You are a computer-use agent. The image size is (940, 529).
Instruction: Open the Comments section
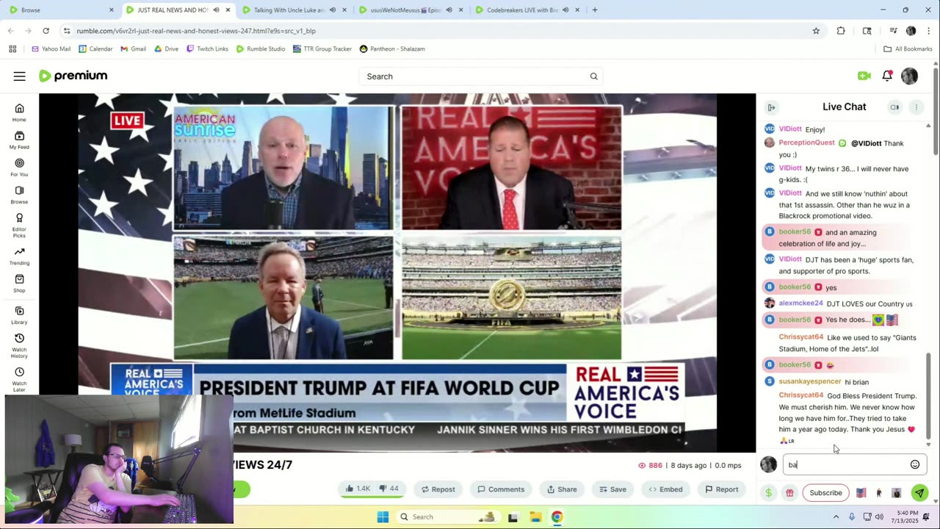(501, 489)
